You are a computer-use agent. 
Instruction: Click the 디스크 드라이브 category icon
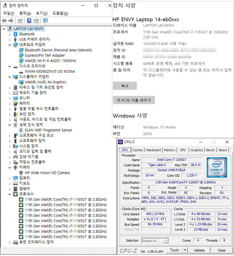click(x=15, y=66)
